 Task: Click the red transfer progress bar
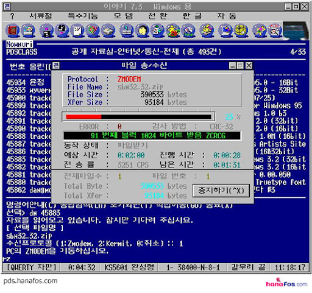[138, 117]
